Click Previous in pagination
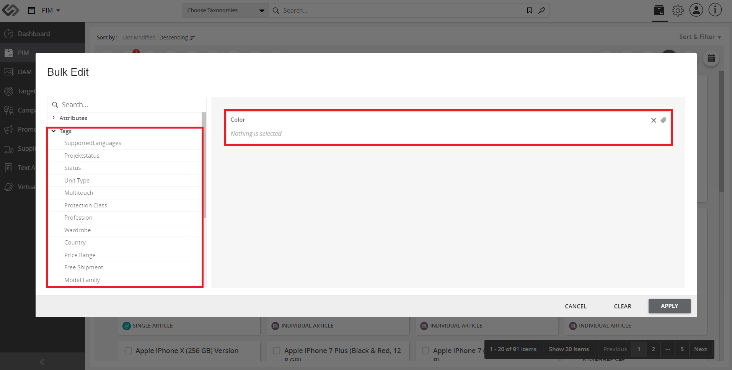 tap(615, 349)
